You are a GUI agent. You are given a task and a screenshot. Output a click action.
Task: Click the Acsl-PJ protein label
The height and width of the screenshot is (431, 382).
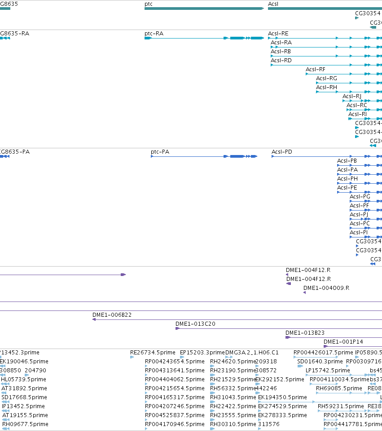click(x=359, y=215)
